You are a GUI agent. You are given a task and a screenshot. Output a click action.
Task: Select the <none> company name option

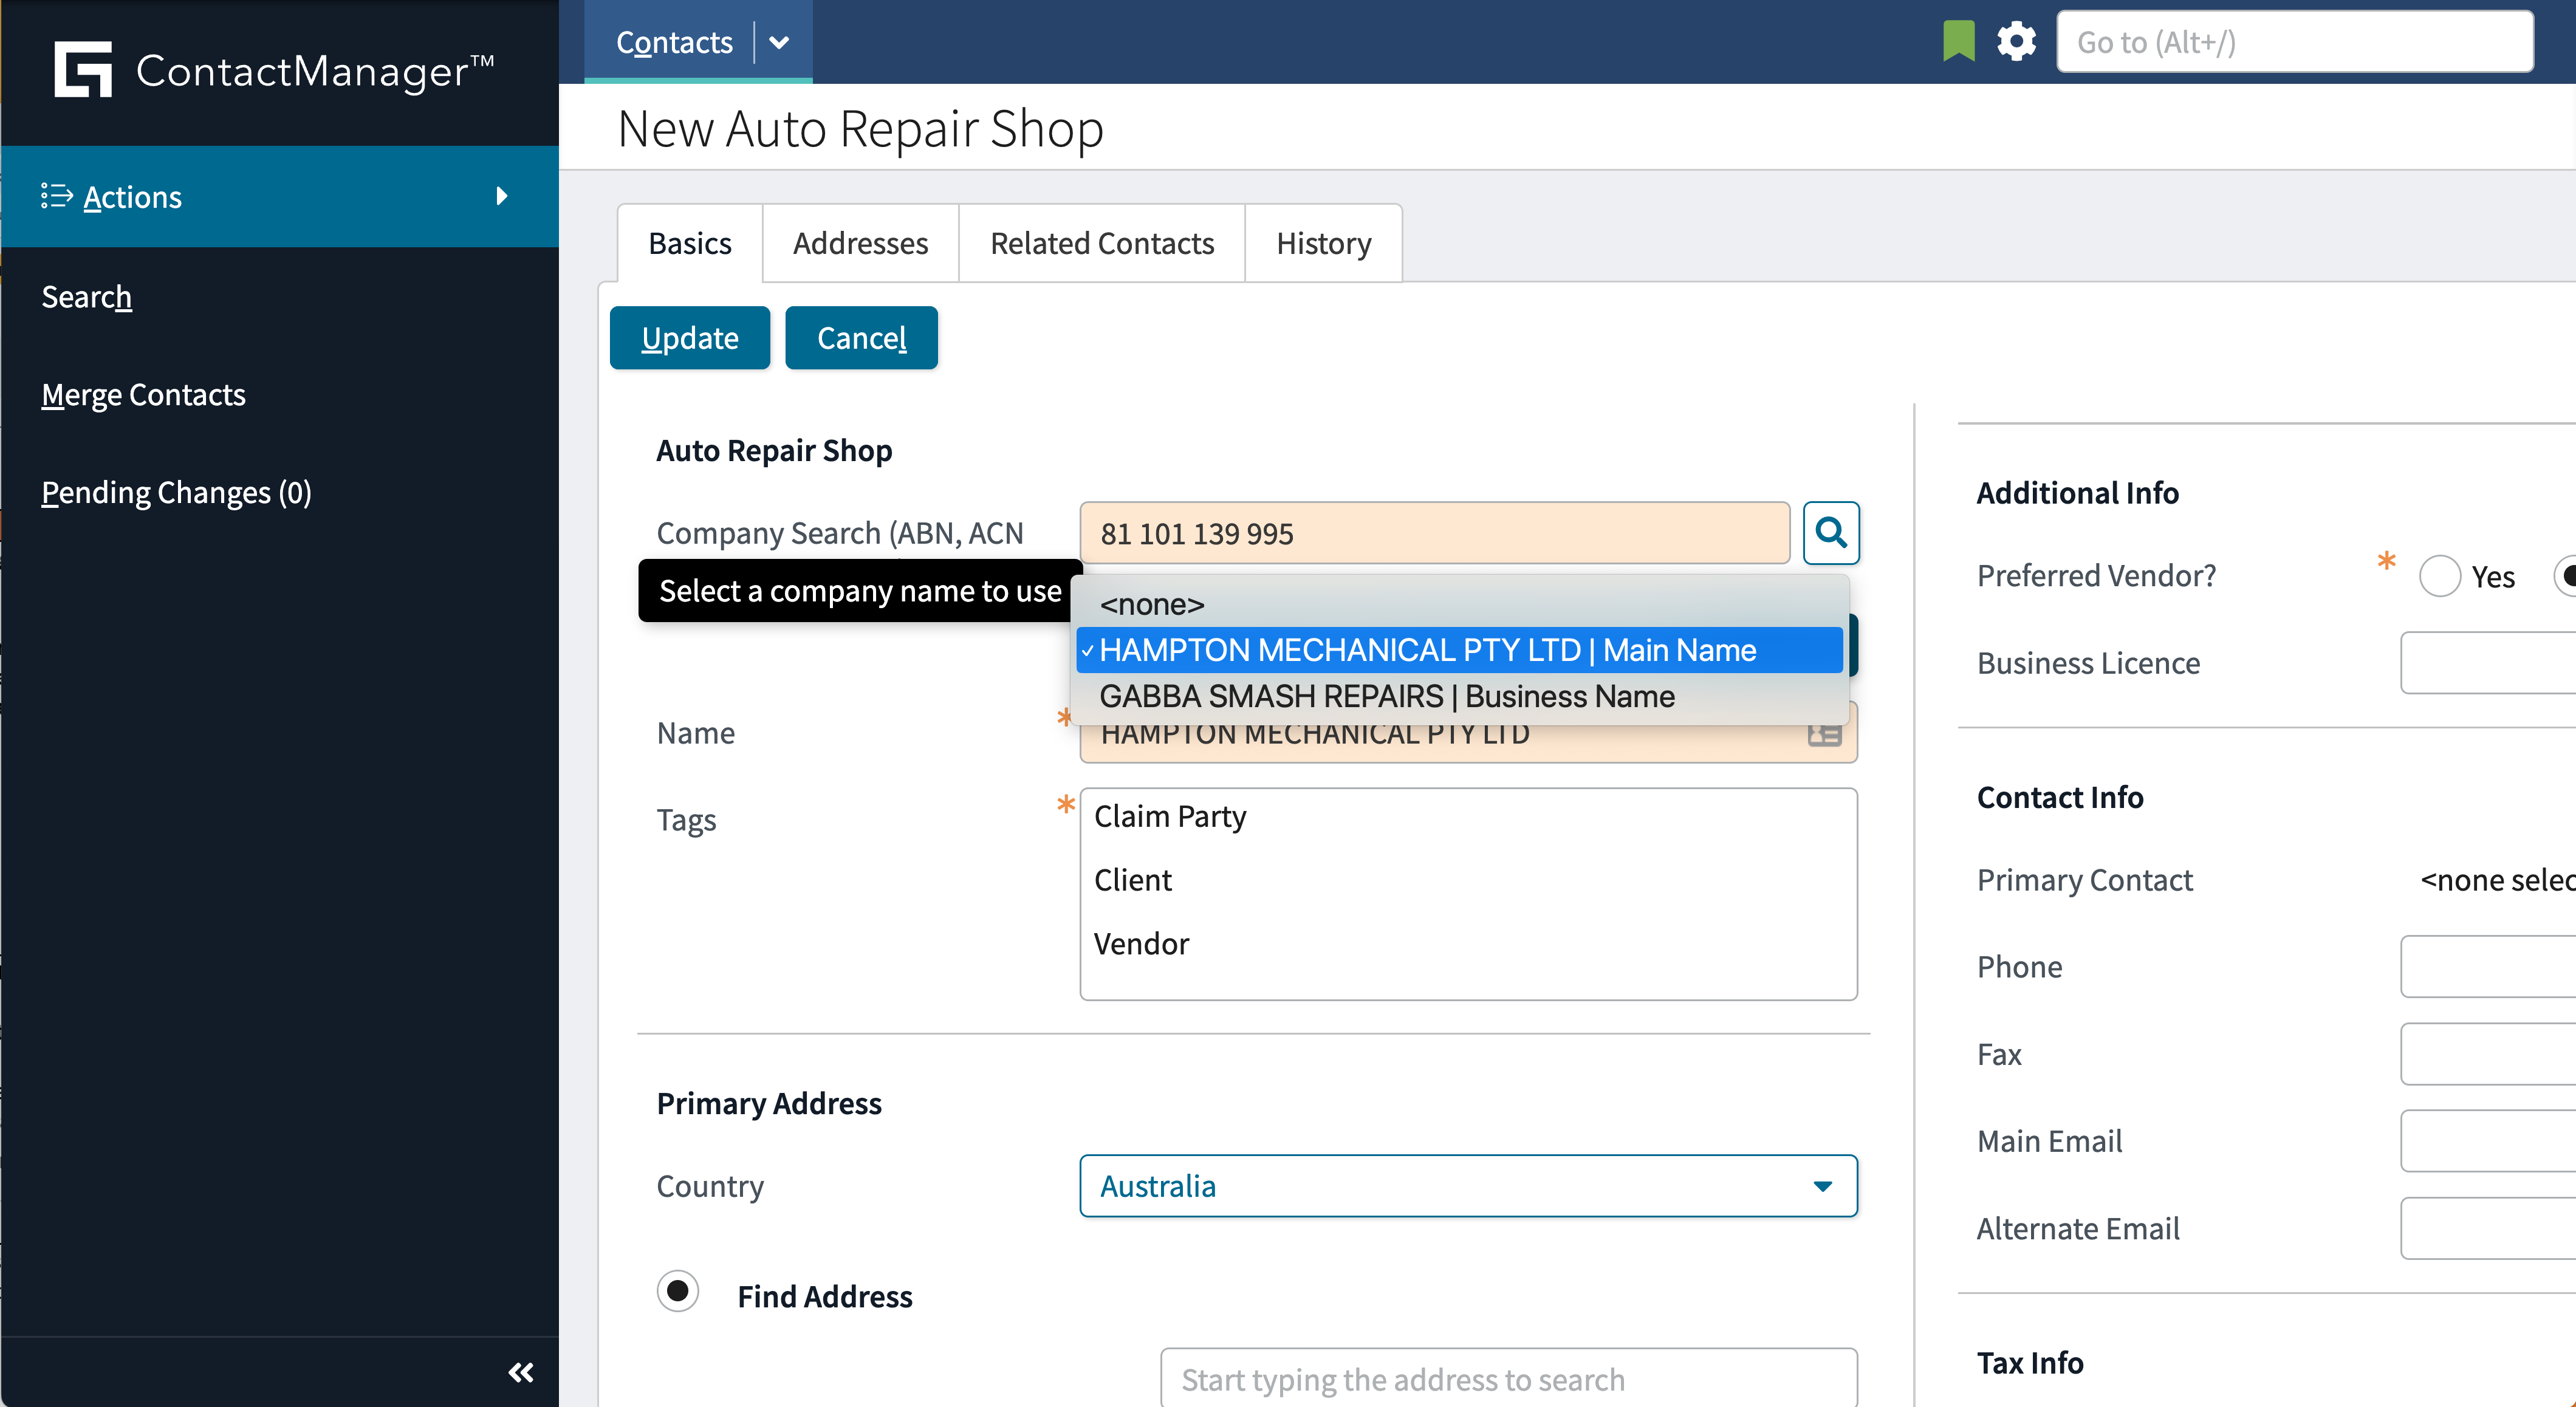pyautogui.click(x=1152, y=604)
